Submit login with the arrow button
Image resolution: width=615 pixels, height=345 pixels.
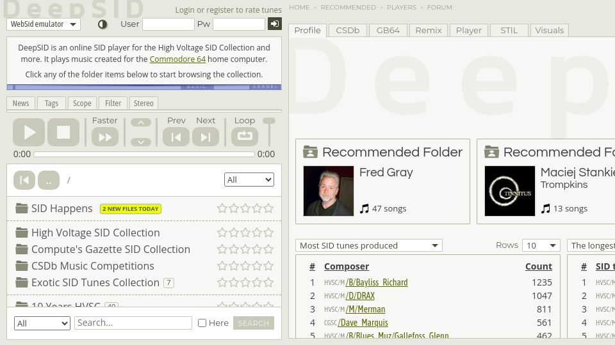pyautogui.click(x=275, y=24)
